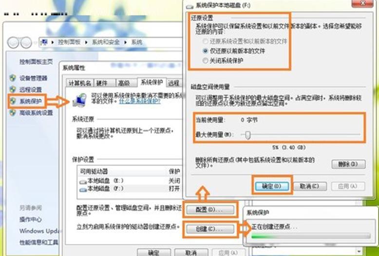Click the shield icon beside 高级系统设置
The image size is (379, 256).
click(x=13, y=113)
